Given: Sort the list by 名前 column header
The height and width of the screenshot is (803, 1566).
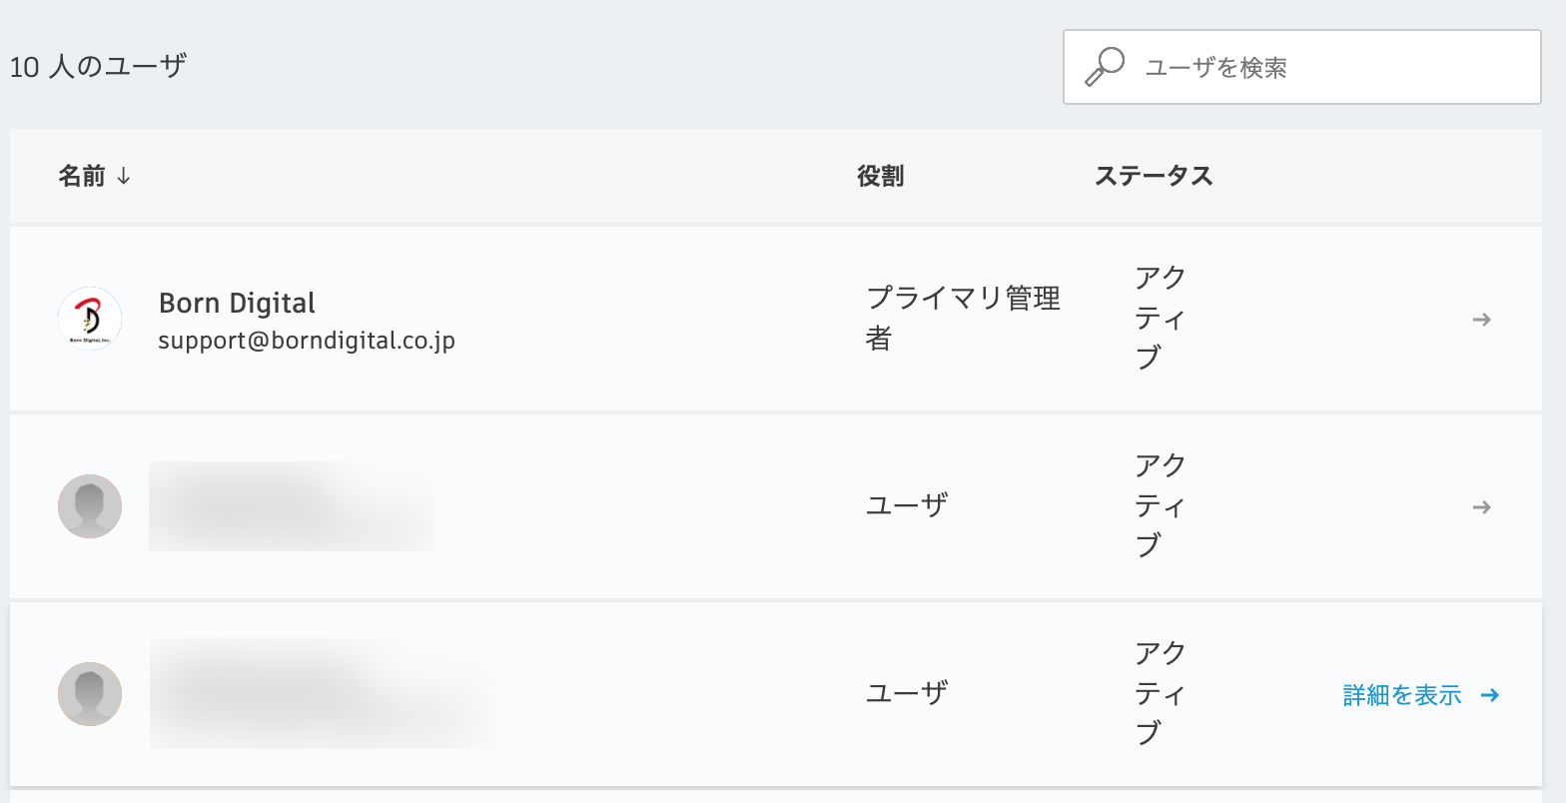Looking at the screenshot, I should click(x=82, y=176).
